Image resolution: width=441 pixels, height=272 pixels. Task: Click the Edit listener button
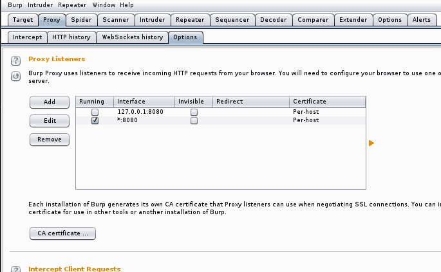[50, 121]
